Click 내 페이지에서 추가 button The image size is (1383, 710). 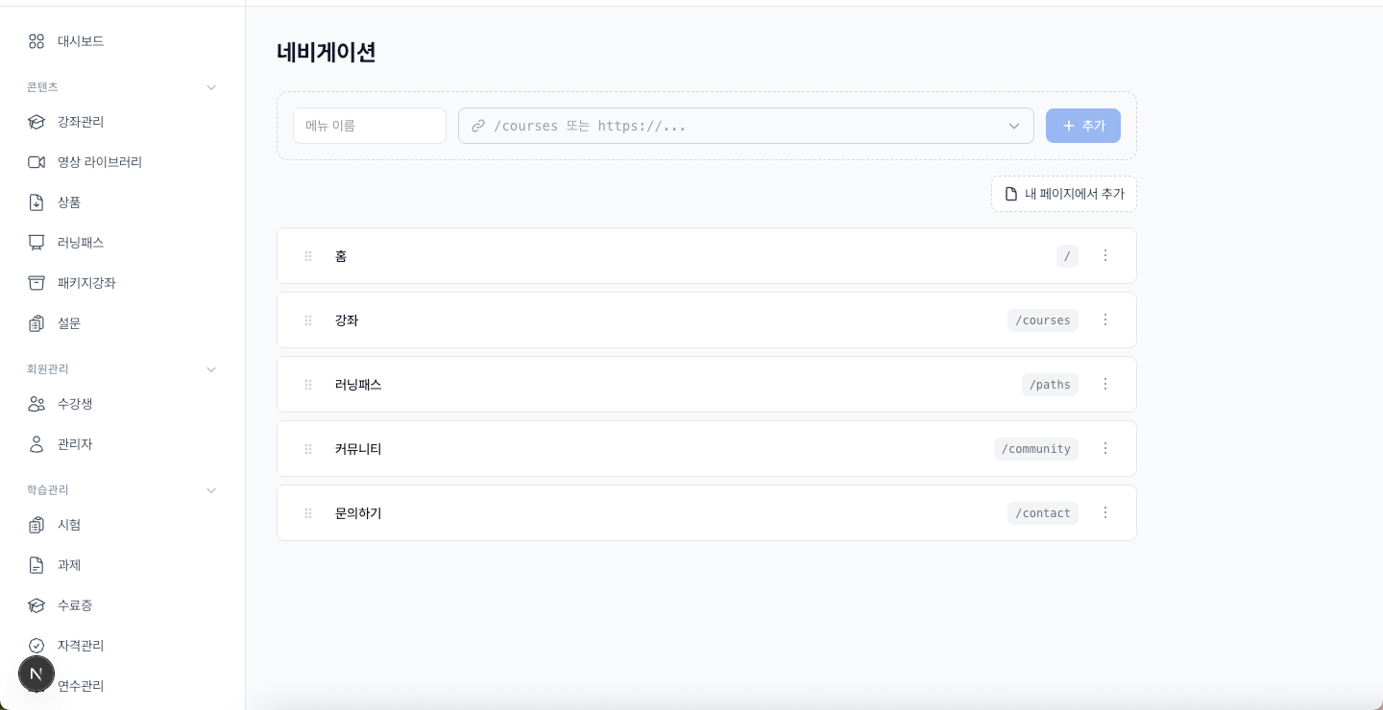click(x=1064, y=194)
